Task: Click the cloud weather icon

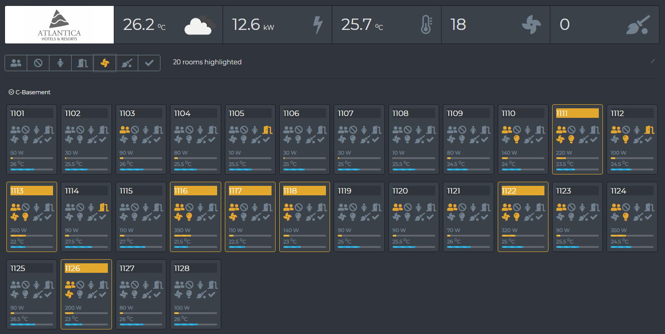Action: (x=199, y=25)
